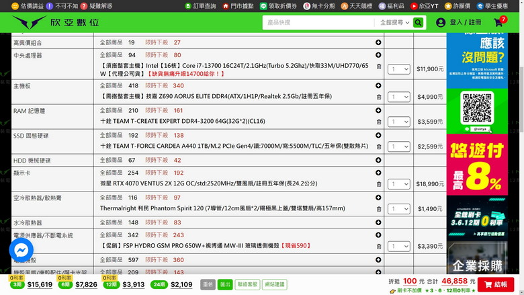Show 限時下殺 80 items for 中央處理器

(163, 55)
